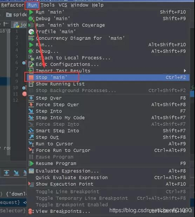Choose Show Running List entry
Screen dimensions: 195x217
108,84
